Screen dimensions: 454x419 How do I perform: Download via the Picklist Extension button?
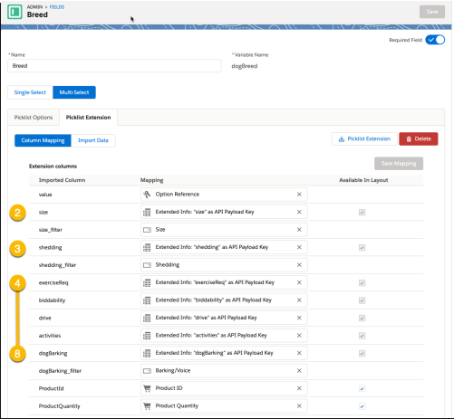[x=364, y=139]
